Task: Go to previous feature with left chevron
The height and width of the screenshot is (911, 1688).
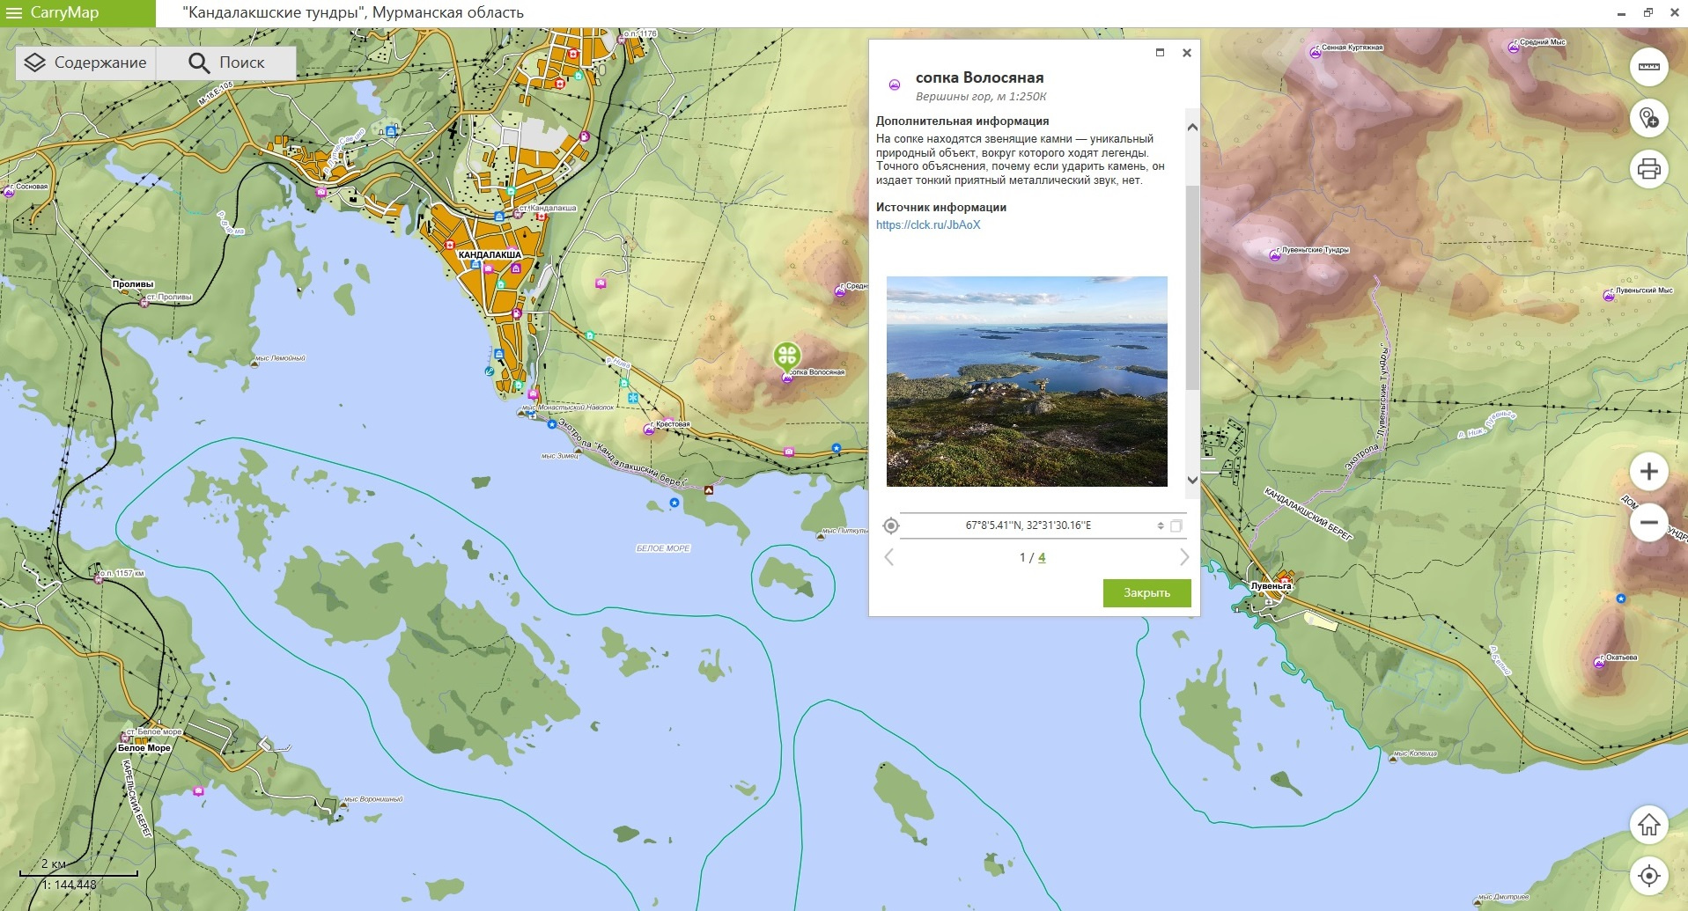Action: (888, 557)
